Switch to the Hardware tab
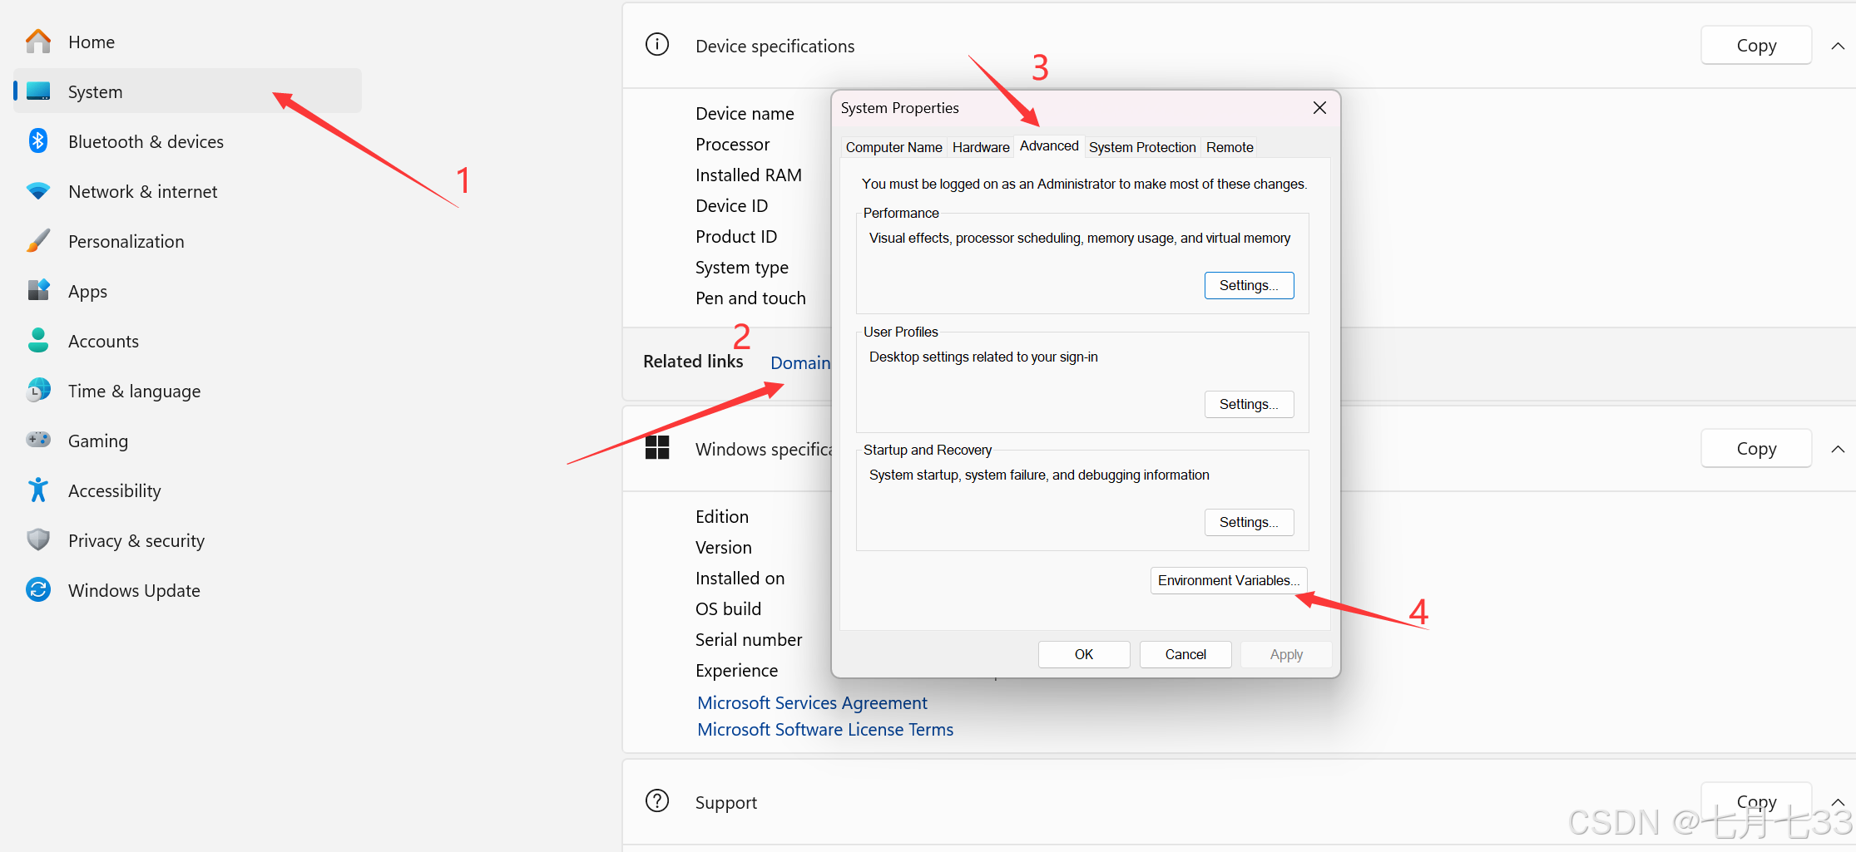This screenshot has width=1856, height=852. (981, 147)
